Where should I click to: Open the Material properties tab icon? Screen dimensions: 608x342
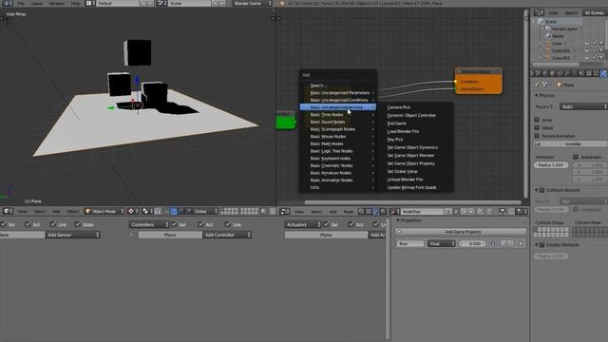coord(581,73)
